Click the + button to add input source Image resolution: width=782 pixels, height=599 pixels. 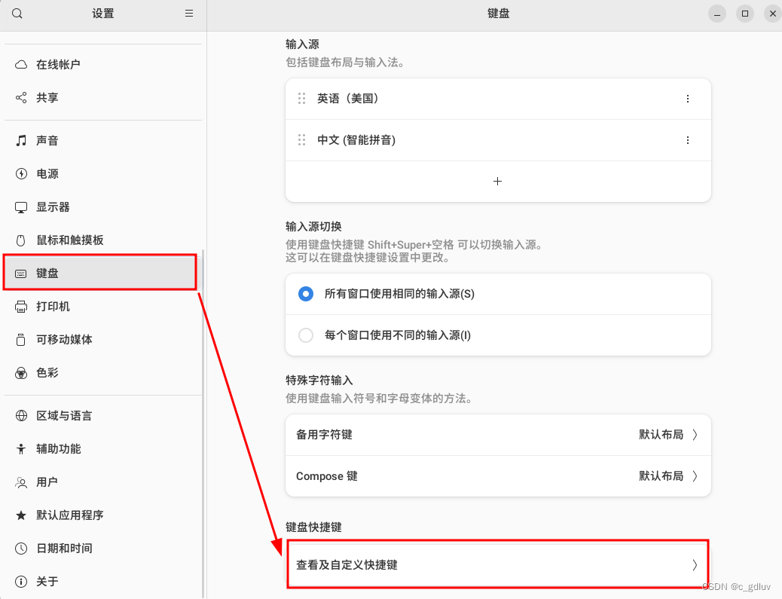click(x=497, y=181)
